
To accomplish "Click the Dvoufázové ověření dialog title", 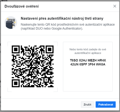I will point(22,6).
